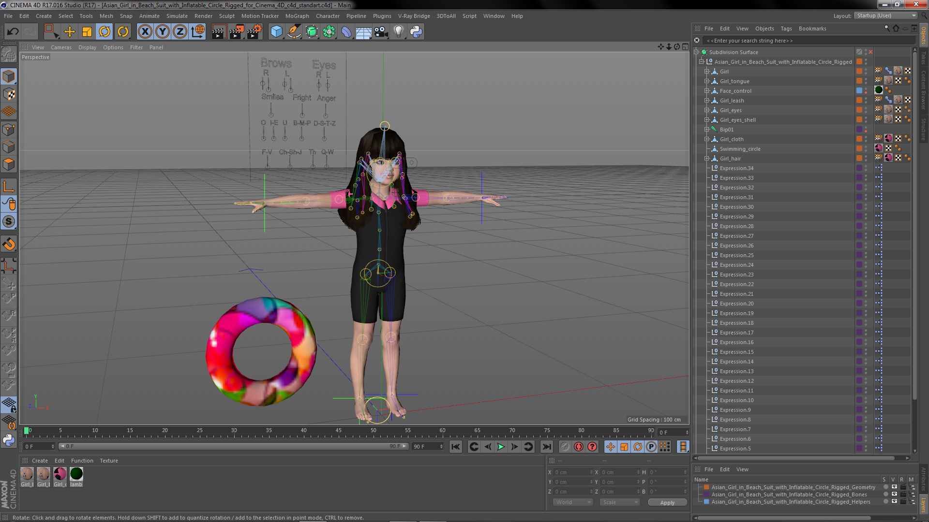Add a Floor environment object
Screen dimensions: 929x522
pos(364,32)
